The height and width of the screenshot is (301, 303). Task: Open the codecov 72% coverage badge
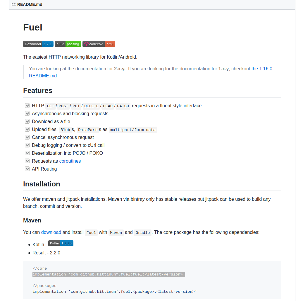click(x=99, y=44)
